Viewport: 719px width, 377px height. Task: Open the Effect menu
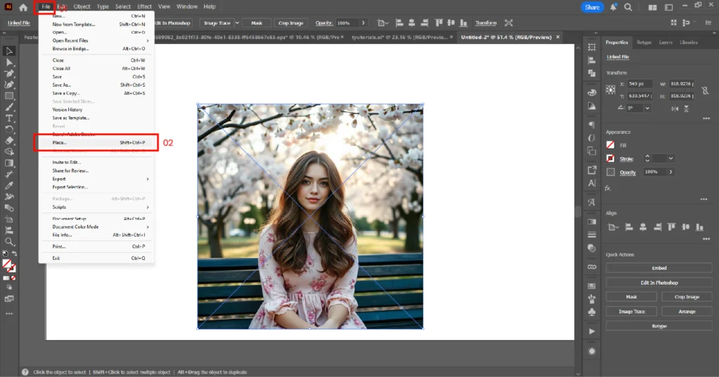145,7
